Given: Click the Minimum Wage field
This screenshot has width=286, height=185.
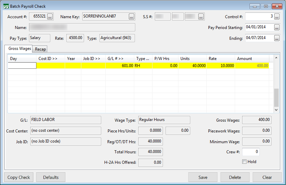Looking at the screenshot, I should 257,142.
